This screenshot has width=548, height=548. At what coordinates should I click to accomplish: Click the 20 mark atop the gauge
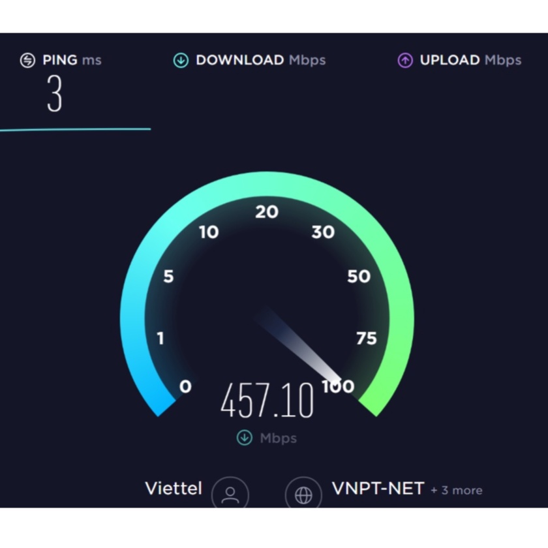[267, 212]
